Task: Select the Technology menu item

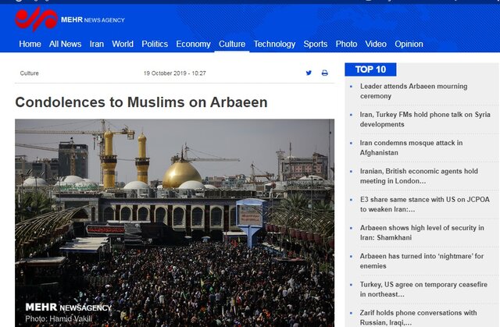Action: point(274,44)
